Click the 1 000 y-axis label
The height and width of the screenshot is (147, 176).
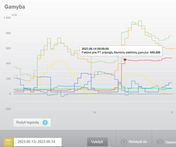[7, 18]
